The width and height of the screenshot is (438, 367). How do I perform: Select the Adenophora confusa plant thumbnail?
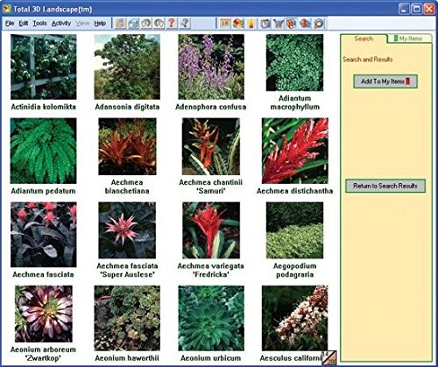pos(211,67)
